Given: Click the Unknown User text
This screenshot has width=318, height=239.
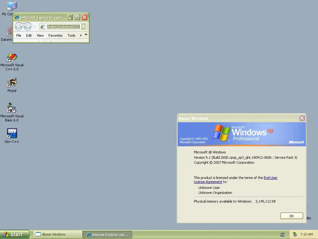Looking at the screenshot, I should [209, 188].
